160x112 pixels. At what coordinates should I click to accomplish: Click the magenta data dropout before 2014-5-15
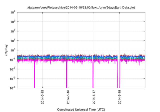tap(34, 75)
